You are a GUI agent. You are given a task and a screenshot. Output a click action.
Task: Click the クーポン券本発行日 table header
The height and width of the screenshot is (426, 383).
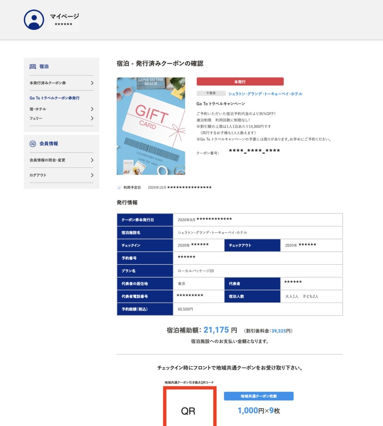(145, 220)
